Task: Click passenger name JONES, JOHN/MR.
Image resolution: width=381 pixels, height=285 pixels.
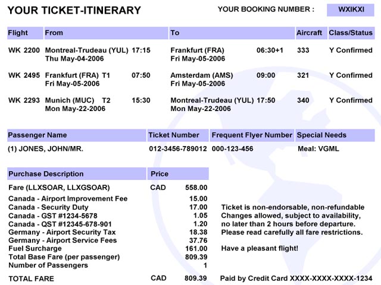Action: pos(43,148)
